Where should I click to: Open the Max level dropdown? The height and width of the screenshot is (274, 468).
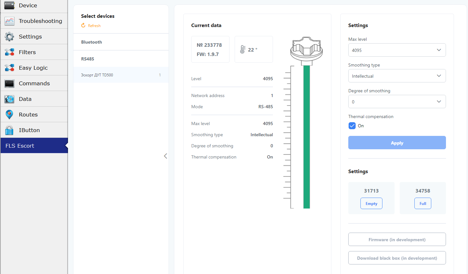coord(397,50)
